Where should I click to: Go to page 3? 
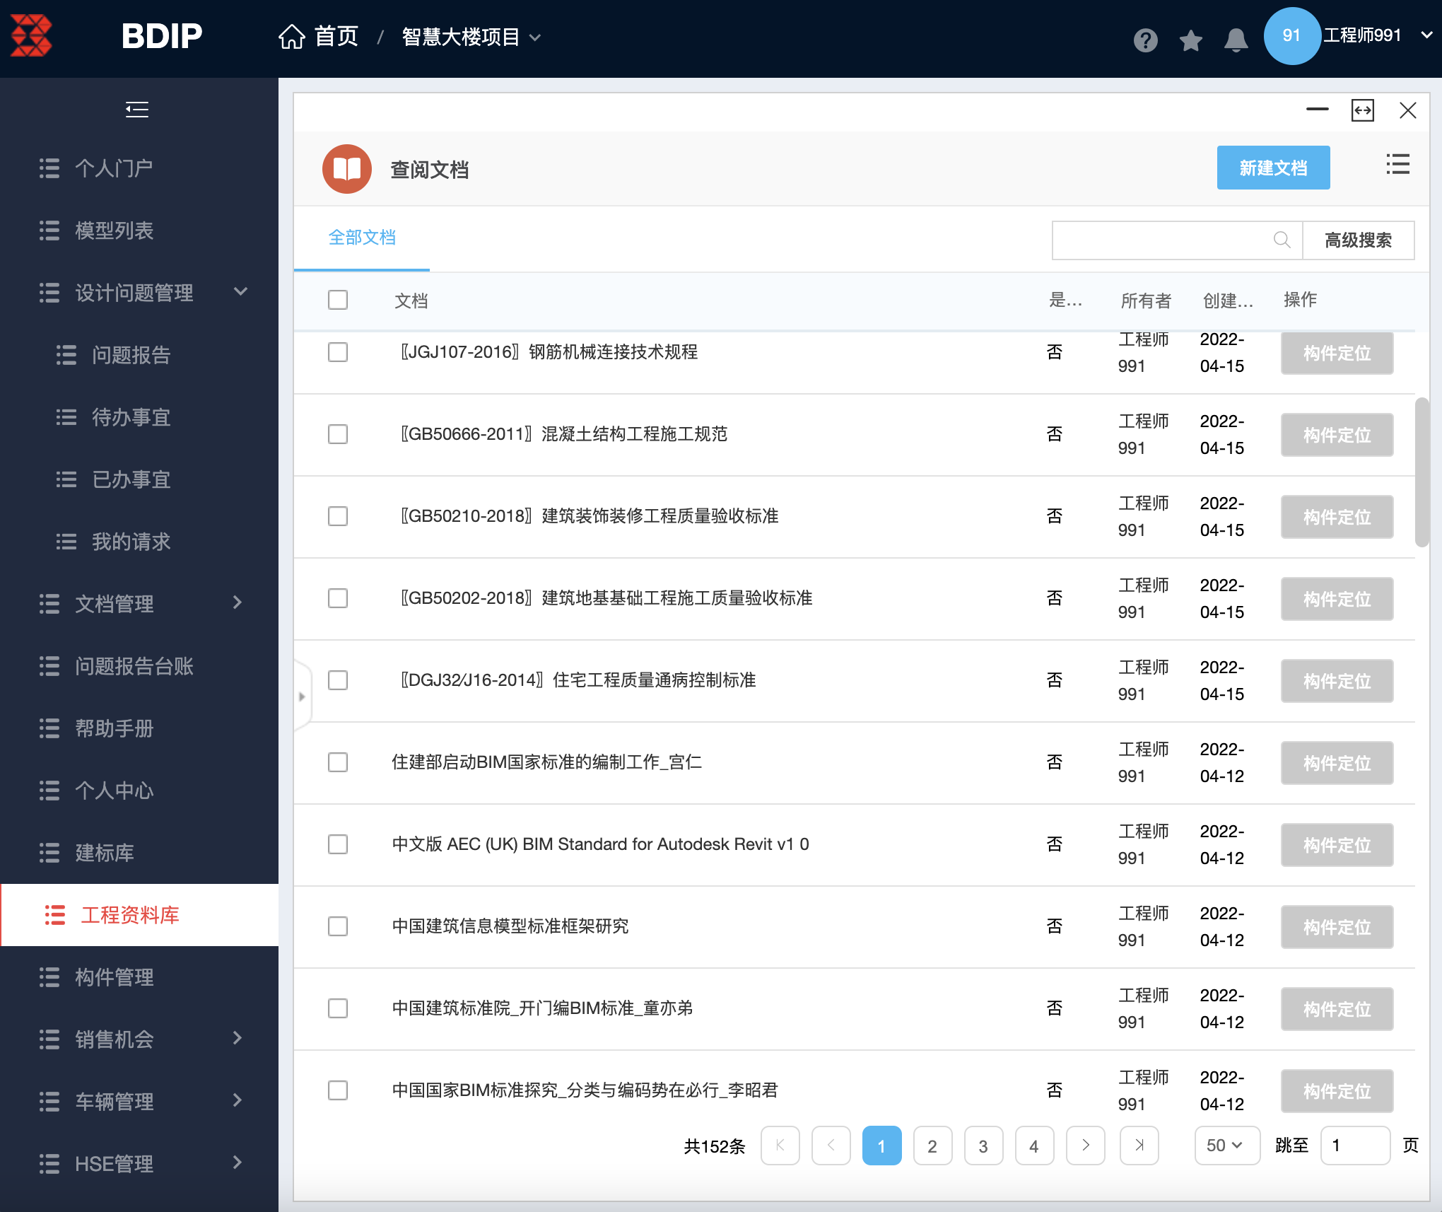coord(983,1146)
